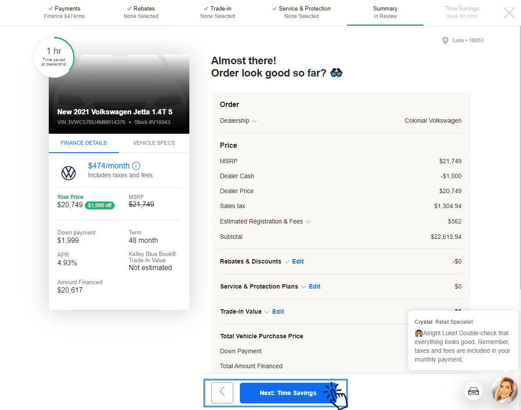Viewport: 521px width, 410px height.
Task: Click the Dealer Price $20,749 amount
Action: click(x=450, y=191)
